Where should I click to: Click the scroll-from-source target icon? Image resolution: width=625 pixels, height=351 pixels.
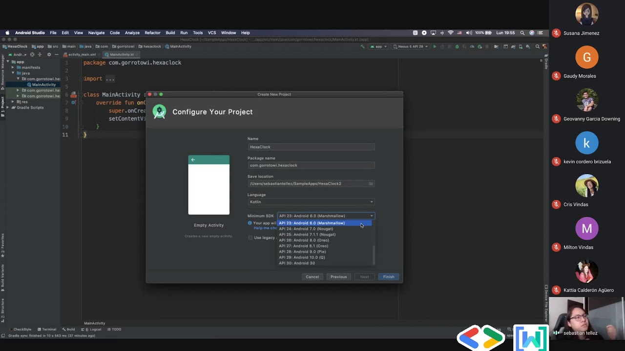coord(32,55)
